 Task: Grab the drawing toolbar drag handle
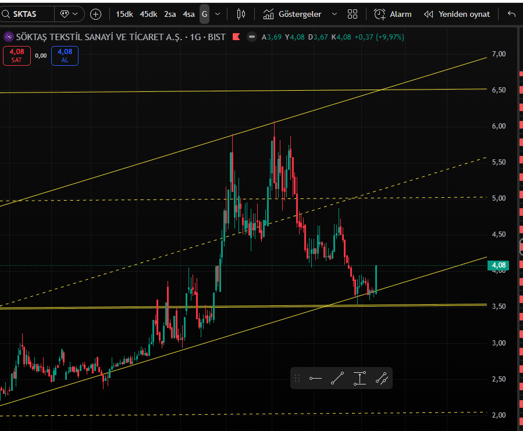297,378
